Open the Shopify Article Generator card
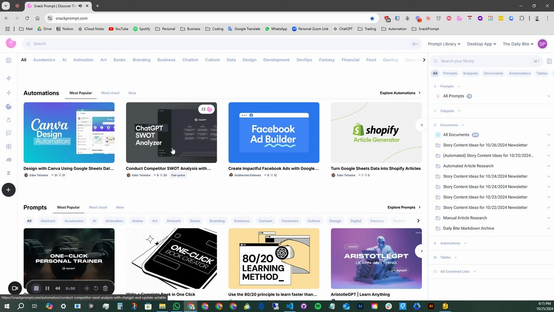554x312 pixels. pyautogui.click(x=376, y=133)
